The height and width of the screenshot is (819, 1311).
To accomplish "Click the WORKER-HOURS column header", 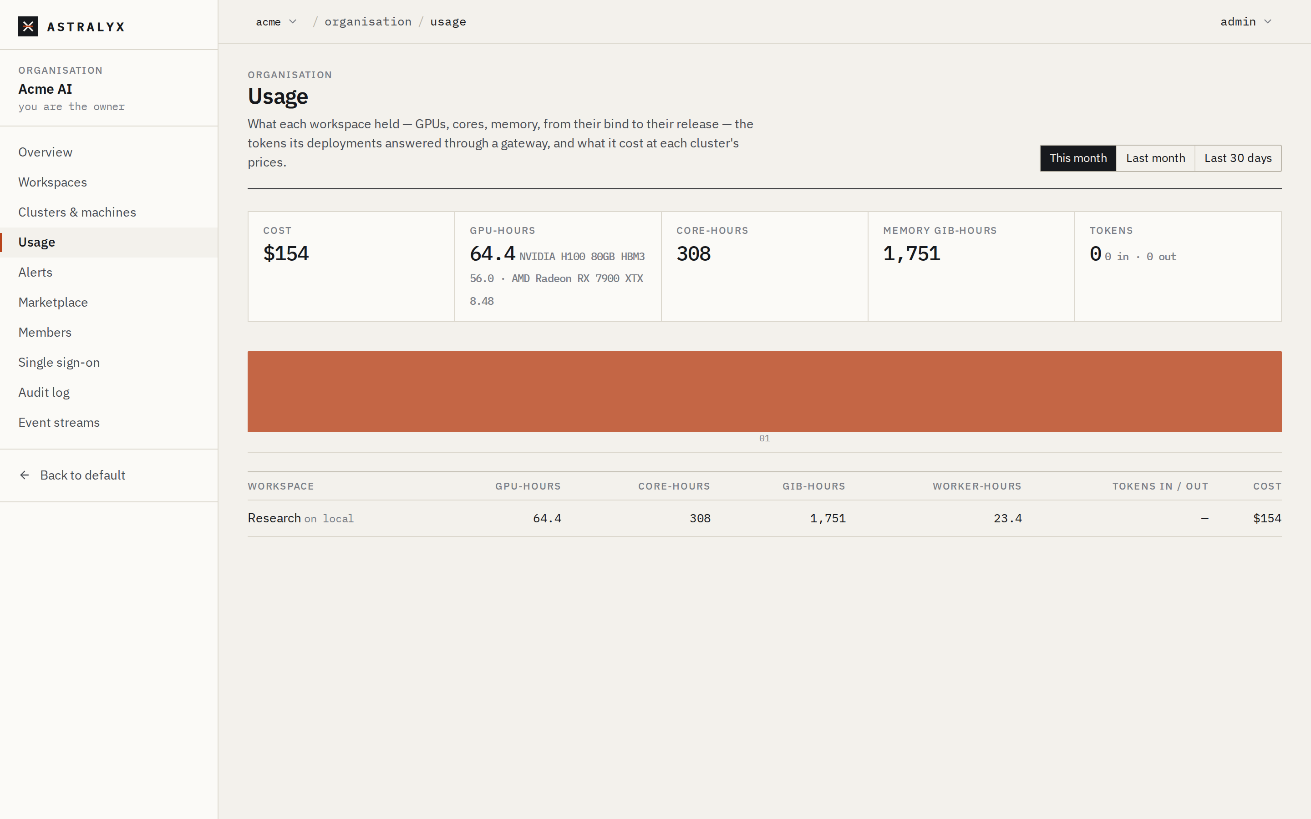I will click(977, 486).
